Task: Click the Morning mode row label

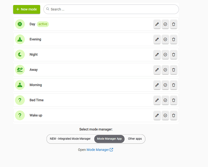Action: click(x=36, y=85)
